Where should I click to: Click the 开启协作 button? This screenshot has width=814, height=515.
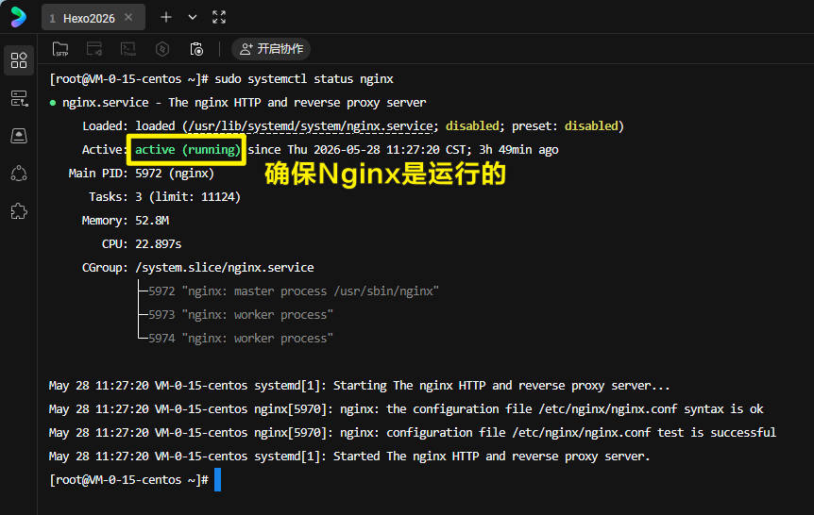[271, 49]
